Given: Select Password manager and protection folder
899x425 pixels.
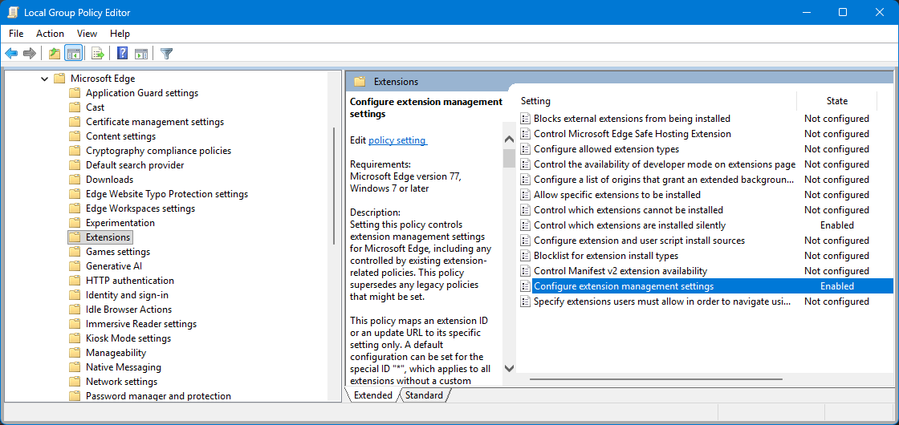Looking at the screenshot, I should click(x=158, y=396).
